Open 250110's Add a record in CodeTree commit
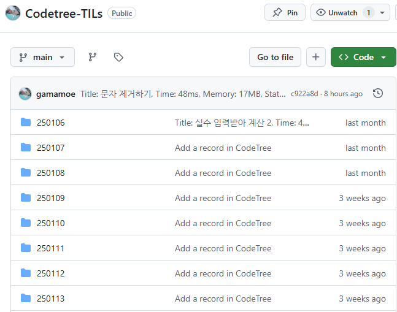397x312 pixels. (223, 223)
